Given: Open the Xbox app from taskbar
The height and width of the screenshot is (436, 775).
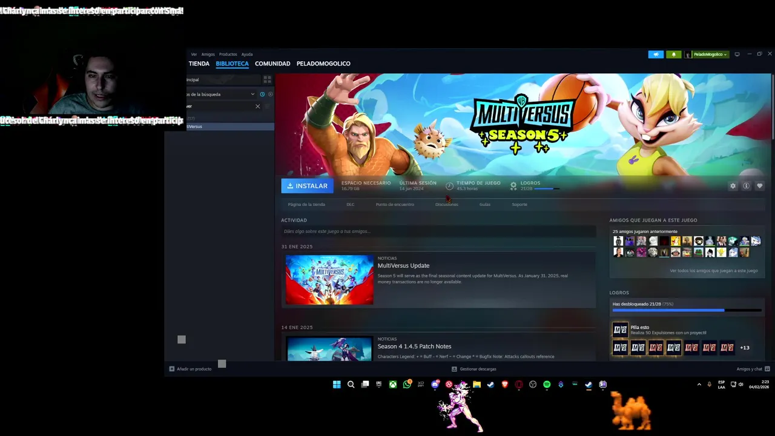Looking at the screenshot, I should [x=393, y=385].
